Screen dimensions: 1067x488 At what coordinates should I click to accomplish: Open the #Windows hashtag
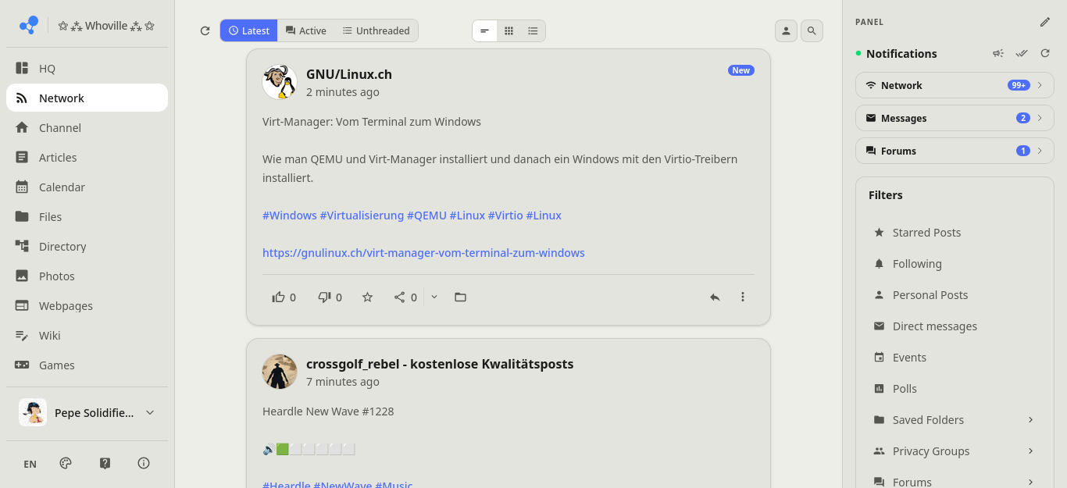[290, 216]
